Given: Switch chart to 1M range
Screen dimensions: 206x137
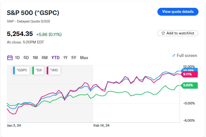Looking at the screenshot, I should pyautogui.click(x=35, y=58).
